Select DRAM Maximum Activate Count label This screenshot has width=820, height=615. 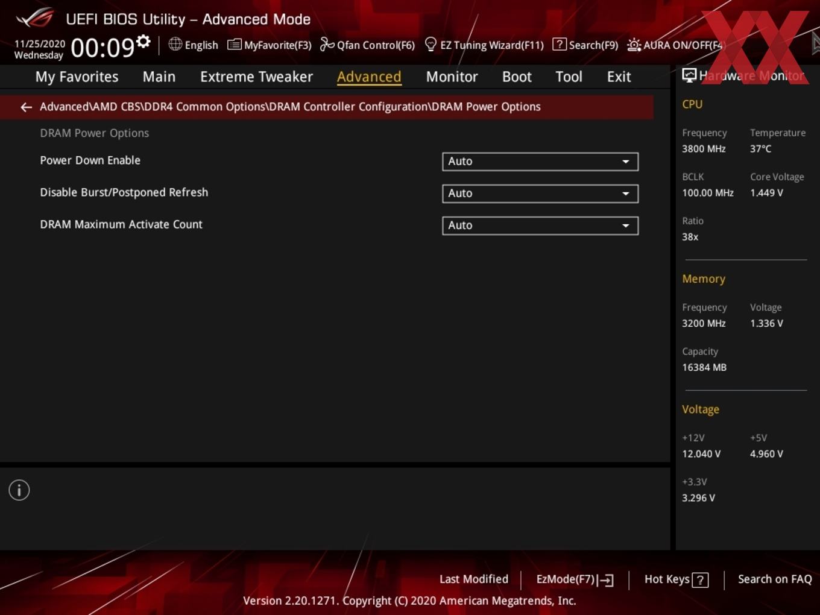(121, 224)
